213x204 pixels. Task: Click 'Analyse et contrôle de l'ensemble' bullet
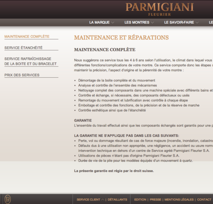click(118, 85)
